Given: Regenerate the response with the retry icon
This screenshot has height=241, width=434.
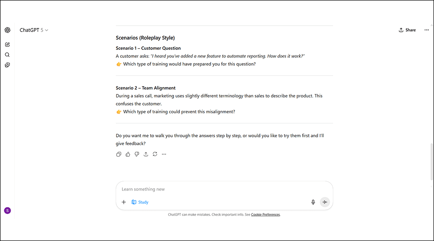Looking at the screenshot, I should [x=155, y=154].
